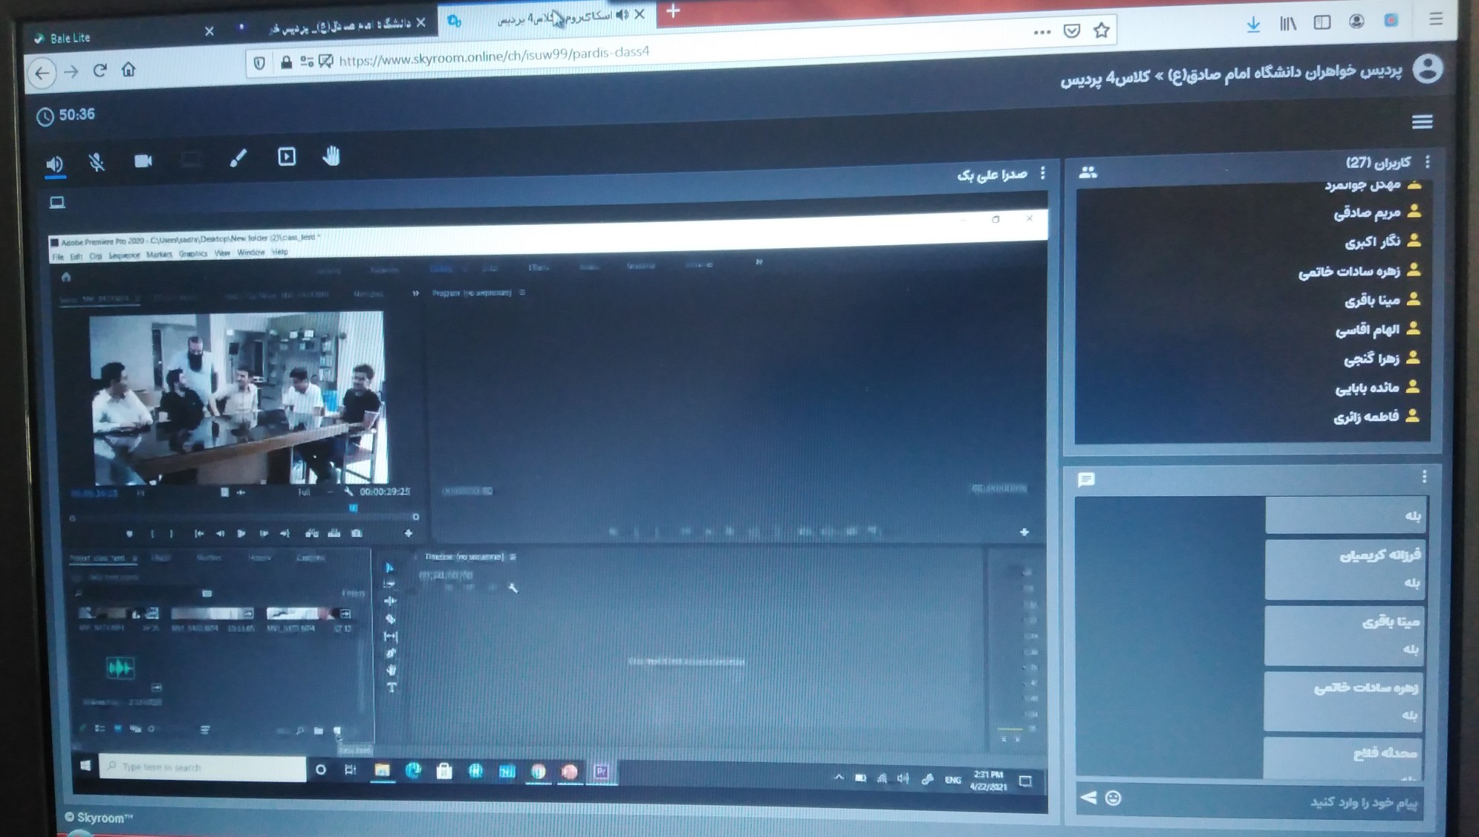Open File Explorer taskbar icon

tap(382, 770)
